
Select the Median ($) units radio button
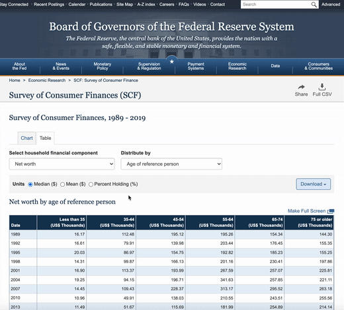(30, 184)
